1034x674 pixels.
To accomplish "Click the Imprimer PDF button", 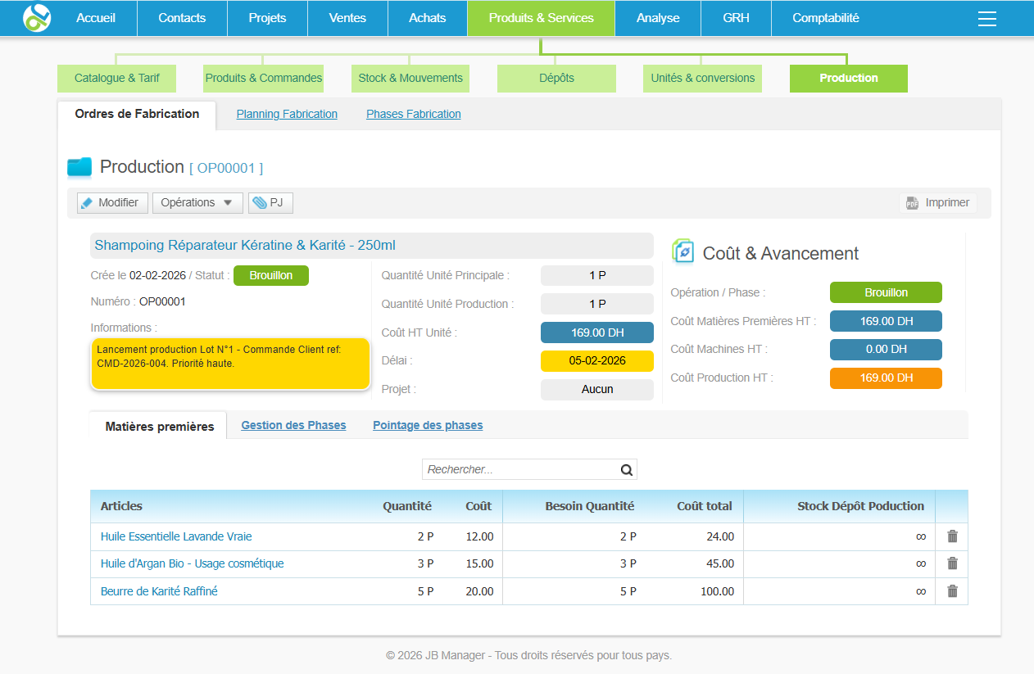I will pyautogui.click(x=938, y=202).
